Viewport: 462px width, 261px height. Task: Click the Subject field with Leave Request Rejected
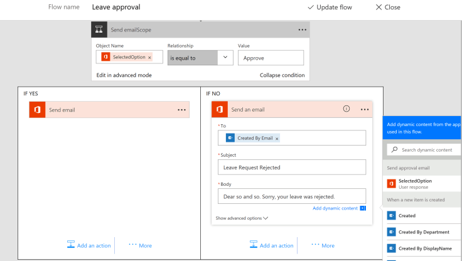coord(291,168)
